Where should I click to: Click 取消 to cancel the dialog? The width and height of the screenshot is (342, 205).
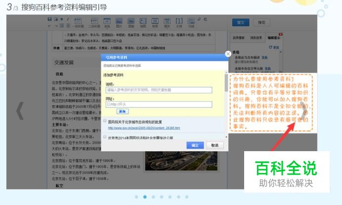[215, 145]
